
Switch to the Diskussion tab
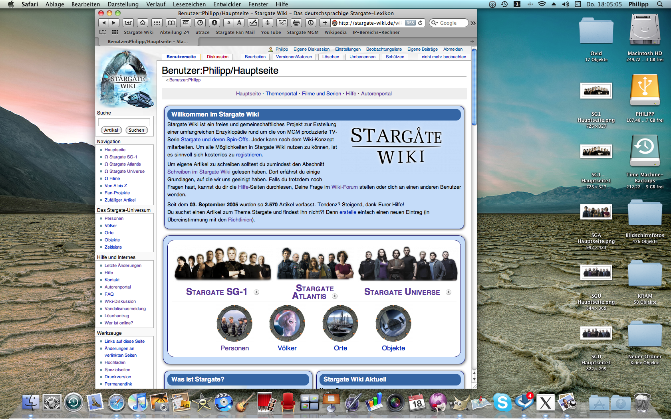pyautogui.click(x=218, y=57)
